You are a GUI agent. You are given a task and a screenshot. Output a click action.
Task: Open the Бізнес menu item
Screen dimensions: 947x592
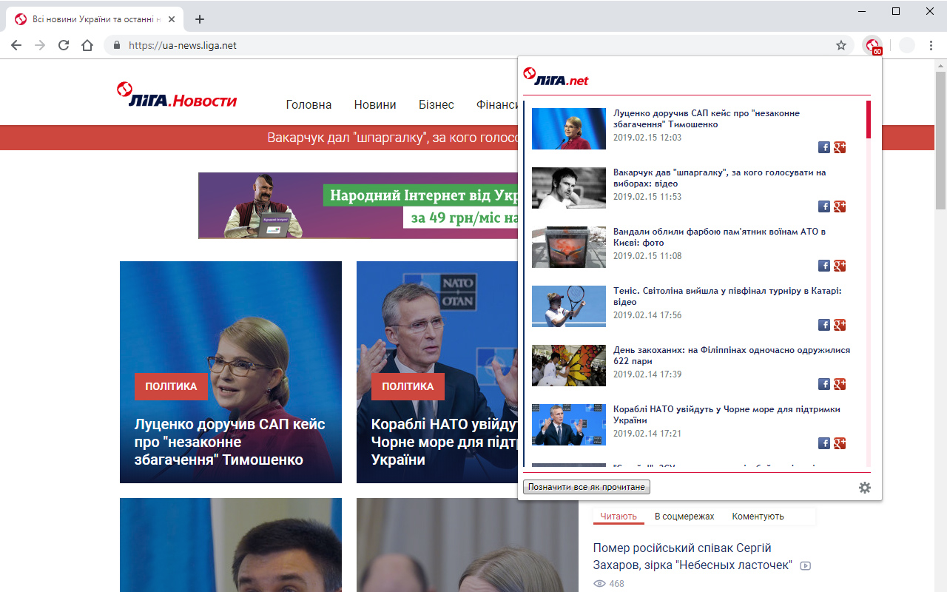pos(437,104)
